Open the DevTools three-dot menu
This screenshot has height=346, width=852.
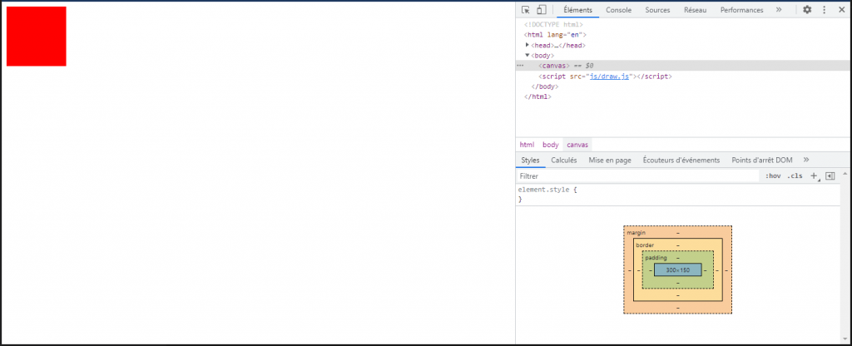coord(824,10)
